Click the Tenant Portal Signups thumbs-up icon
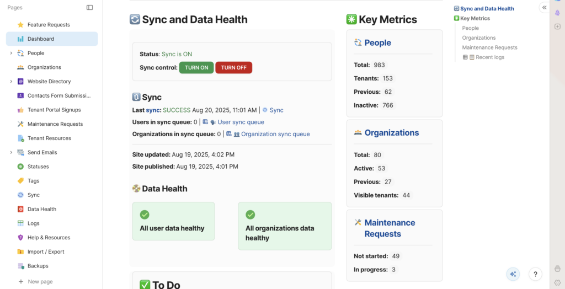 [20, 110]
